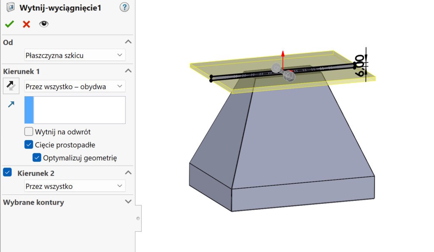The height and width of the screenshot is (252, 434).
Task: Click the red cancel X icon
Action: [25, 24]
